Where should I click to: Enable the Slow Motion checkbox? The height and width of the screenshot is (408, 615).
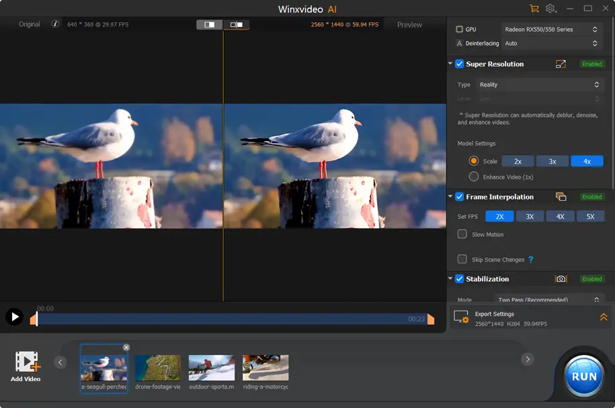click(462, 234)
